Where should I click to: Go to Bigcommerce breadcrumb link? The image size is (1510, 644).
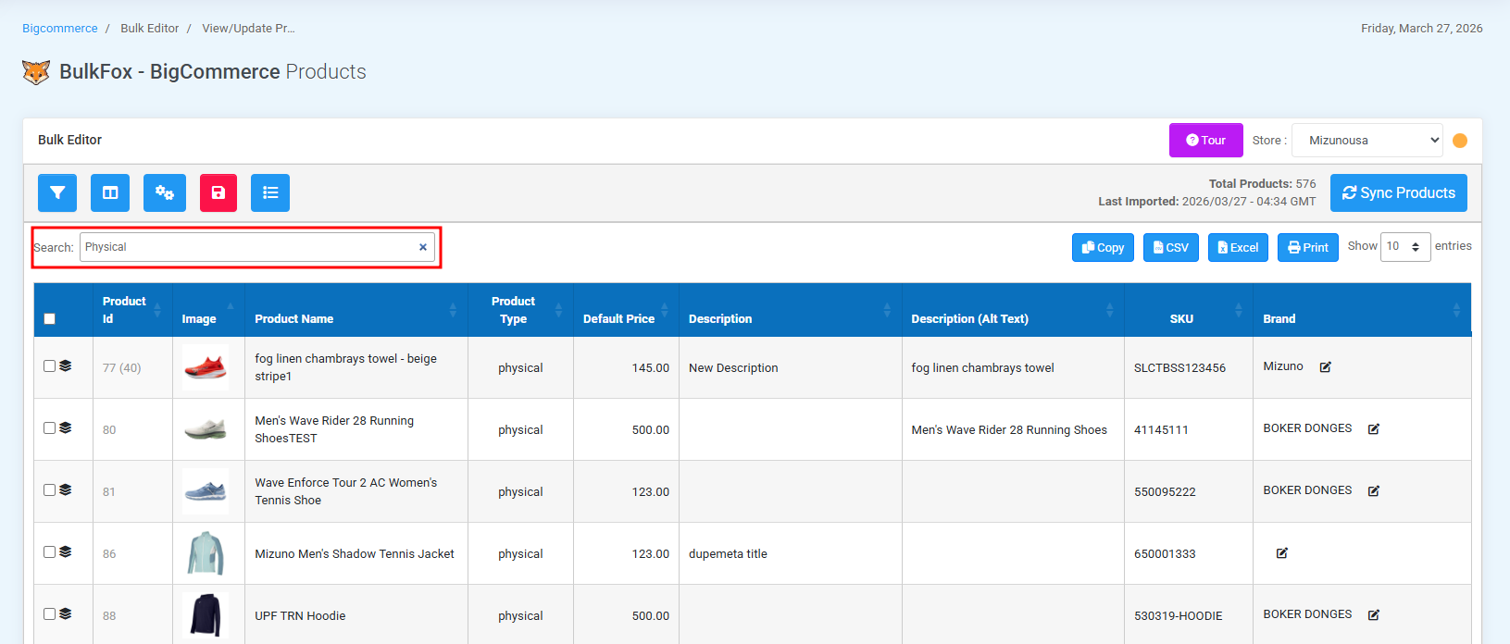coord(60,29)
